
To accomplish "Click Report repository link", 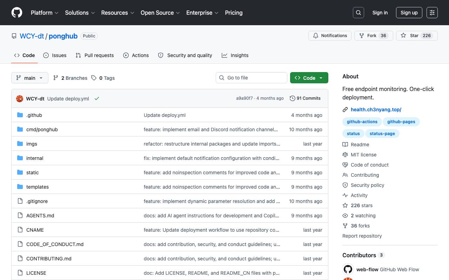I will click(362, 236).
